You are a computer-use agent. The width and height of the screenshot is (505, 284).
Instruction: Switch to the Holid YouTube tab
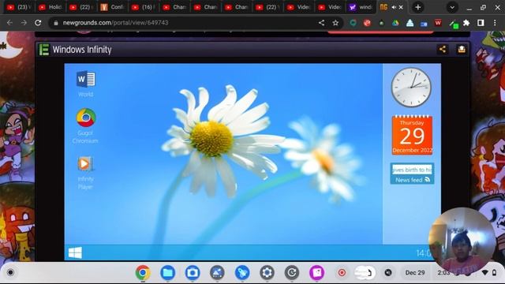(x=50, y=7)
